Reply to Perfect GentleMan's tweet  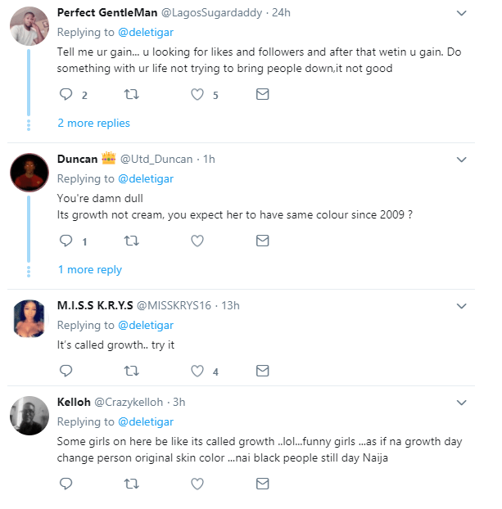coord(67,95)
